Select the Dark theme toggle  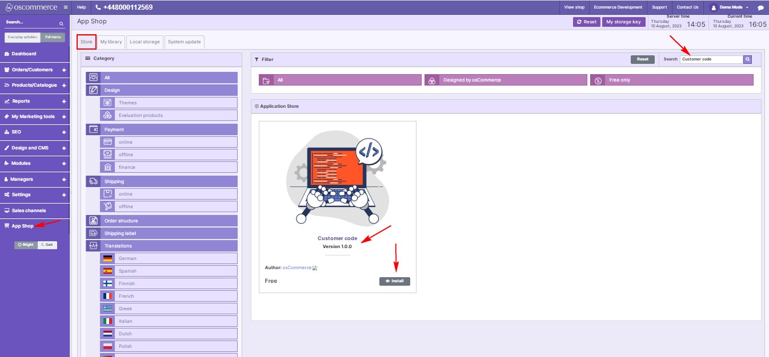pos(47,245)
